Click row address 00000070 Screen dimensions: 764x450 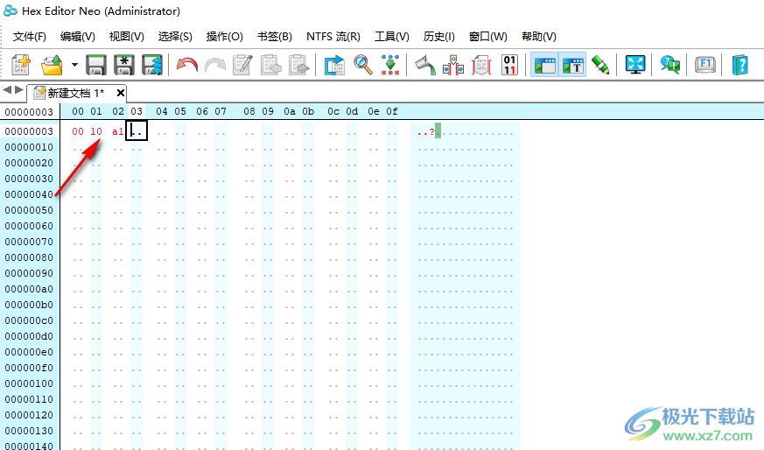click(29, 242)
